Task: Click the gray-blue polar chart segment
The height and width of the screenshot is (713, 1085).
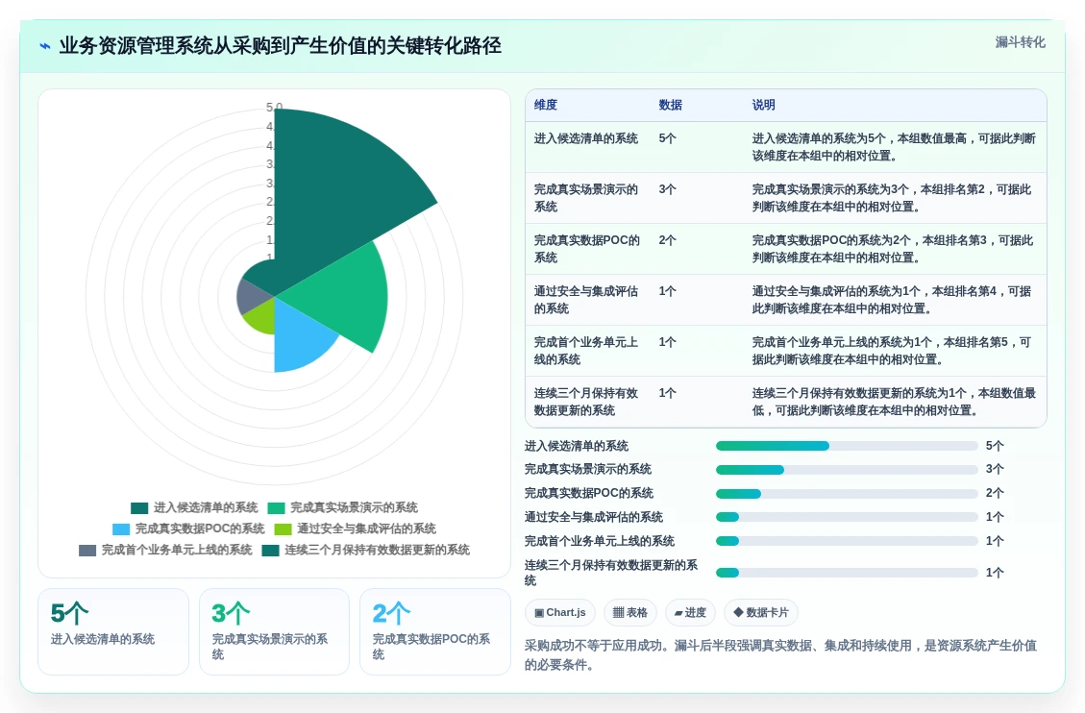Action: click(x=251, y=297)
